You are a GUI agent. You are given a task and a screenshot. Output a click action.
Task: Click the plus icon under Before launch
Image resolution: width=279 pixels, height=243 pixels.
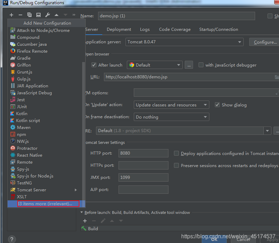tap(85, 221)
